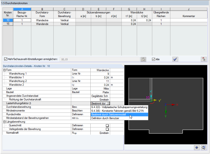The height and width of the screenshot is (154, 210).
Task: Click Übergreifende Flächen cell of Knoten 15
Action: pos(161,24)
